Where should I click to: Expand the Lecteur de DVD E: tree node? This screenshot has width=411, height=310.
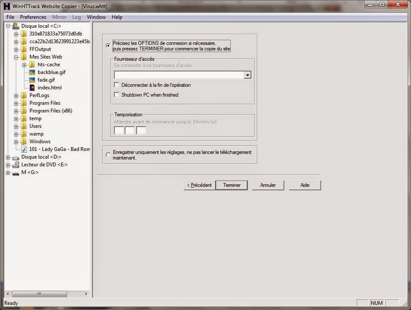(8, 165)
